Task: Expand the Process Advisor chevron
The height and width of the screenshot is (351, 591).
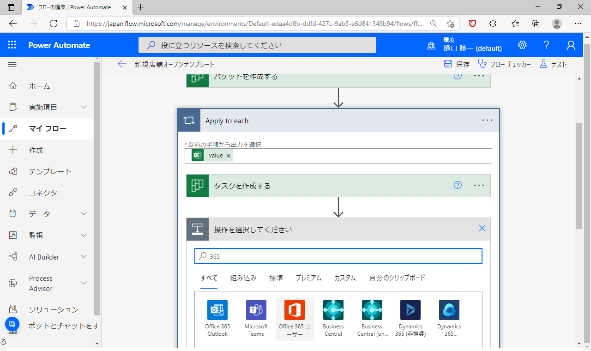Action: (84, 283)
